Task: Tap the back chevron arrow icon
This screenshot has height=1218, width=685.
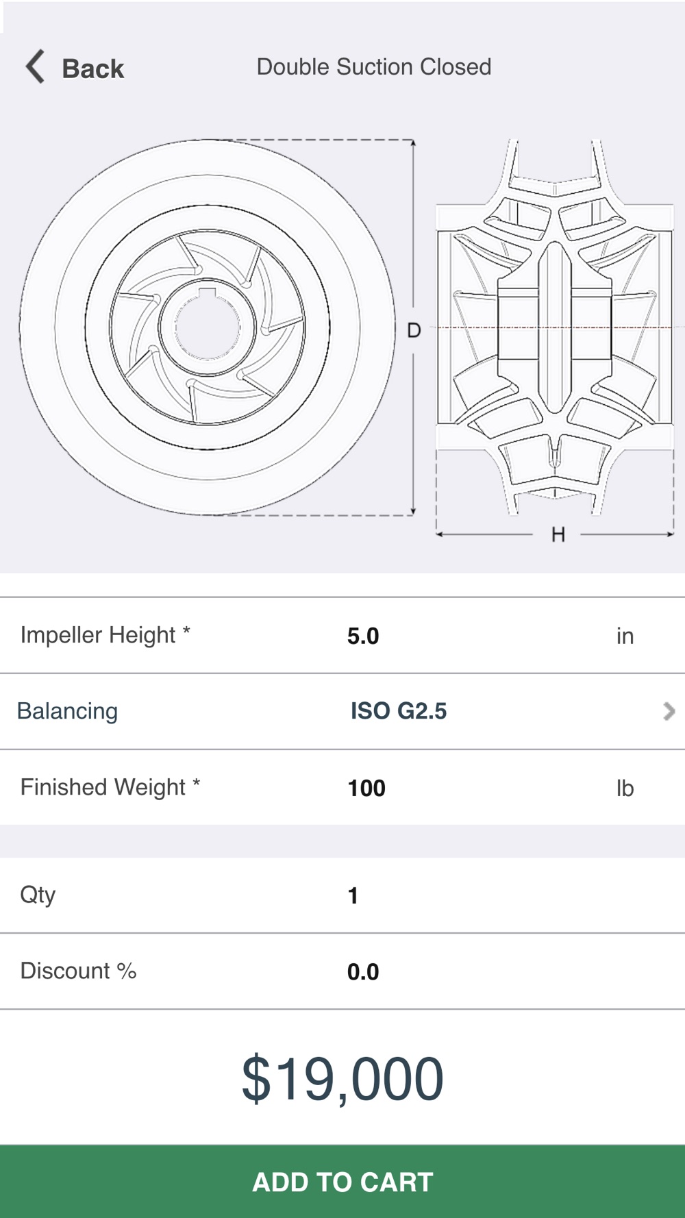Action: tap(36, 67)
